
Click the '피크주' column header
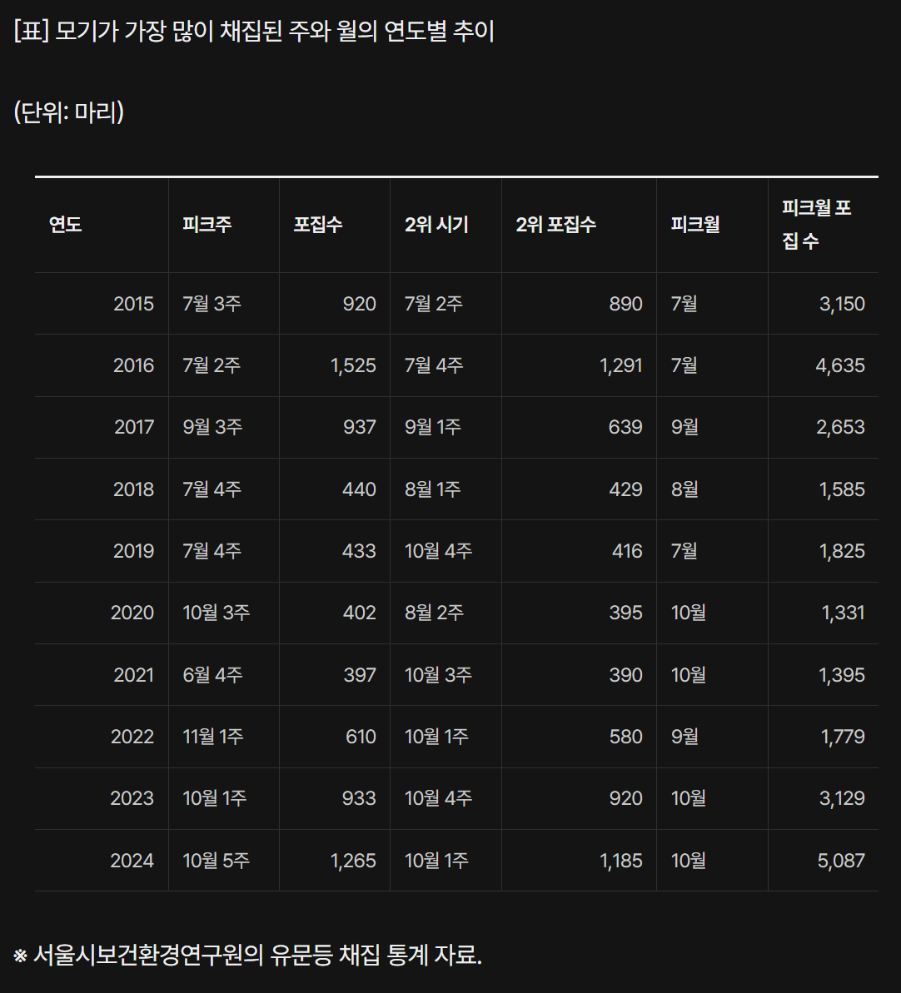(x=207, y=225)
